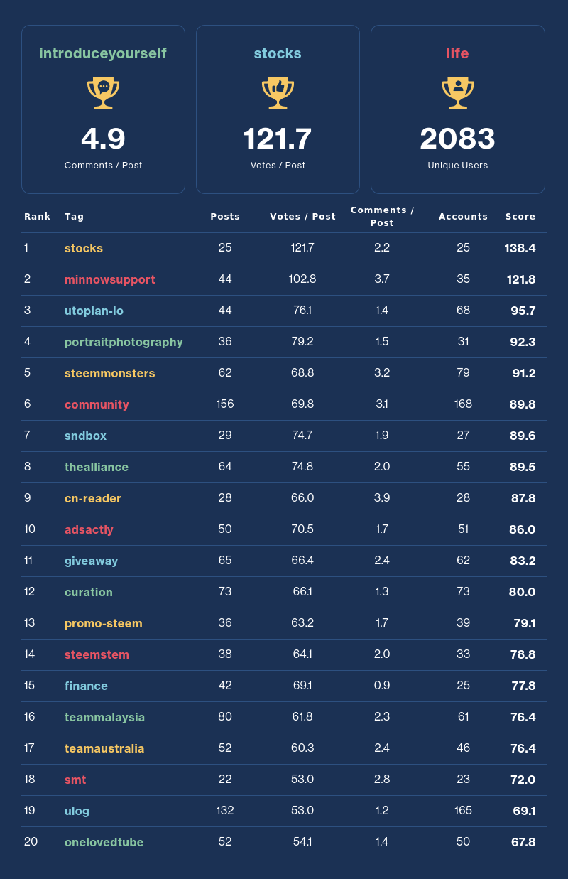The width and height of the screenshot is (568, 879).
Task: Click score 67.8 in onelovedtube row
Action: (x=523, y=842)
